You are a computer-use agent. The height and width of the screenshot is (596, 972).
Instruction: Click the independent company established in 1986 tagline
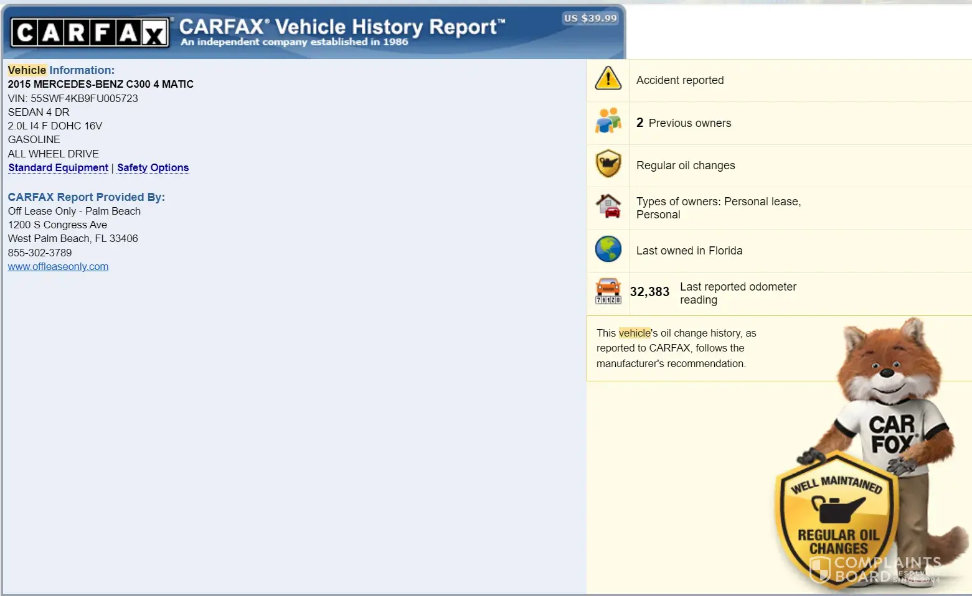coord(295,42)
